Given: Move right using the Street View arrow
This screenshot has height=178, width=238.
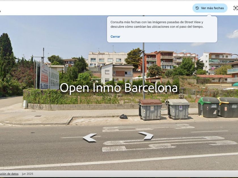Looking at the screenshot, I should 146,135.
